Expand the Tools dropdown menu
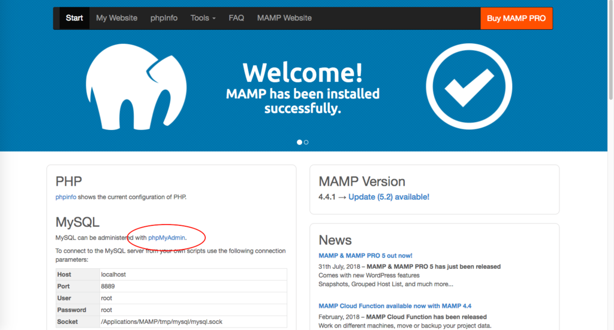Image resolution: width=614 pixels, height=330 pixels. pyautogui.click(x=203, y=18)
